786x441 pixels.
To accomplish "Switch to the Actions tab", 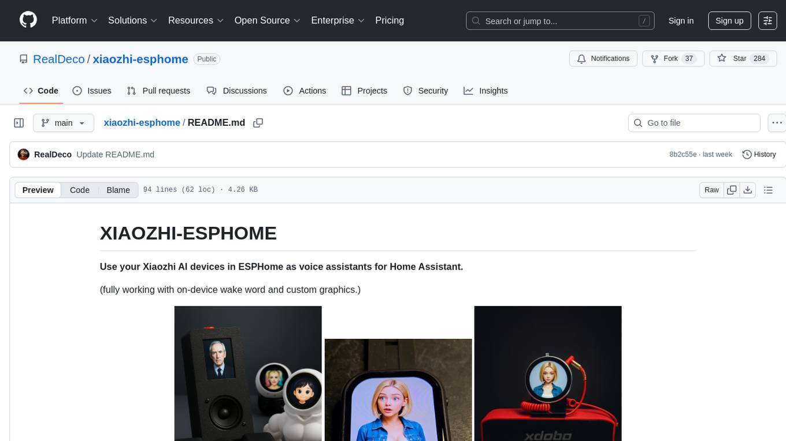I will [x=305, y=91].
